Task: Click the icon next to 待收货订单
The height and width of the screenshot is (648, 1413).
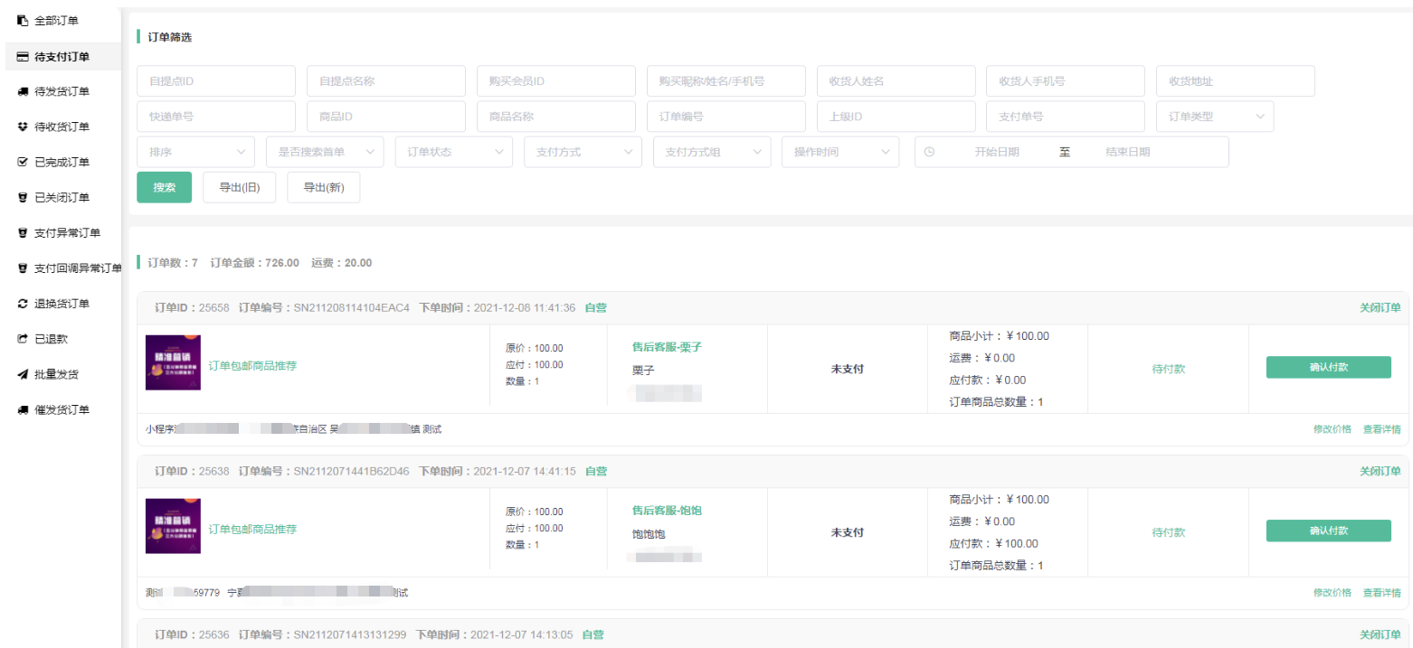Action: point(24,127)
